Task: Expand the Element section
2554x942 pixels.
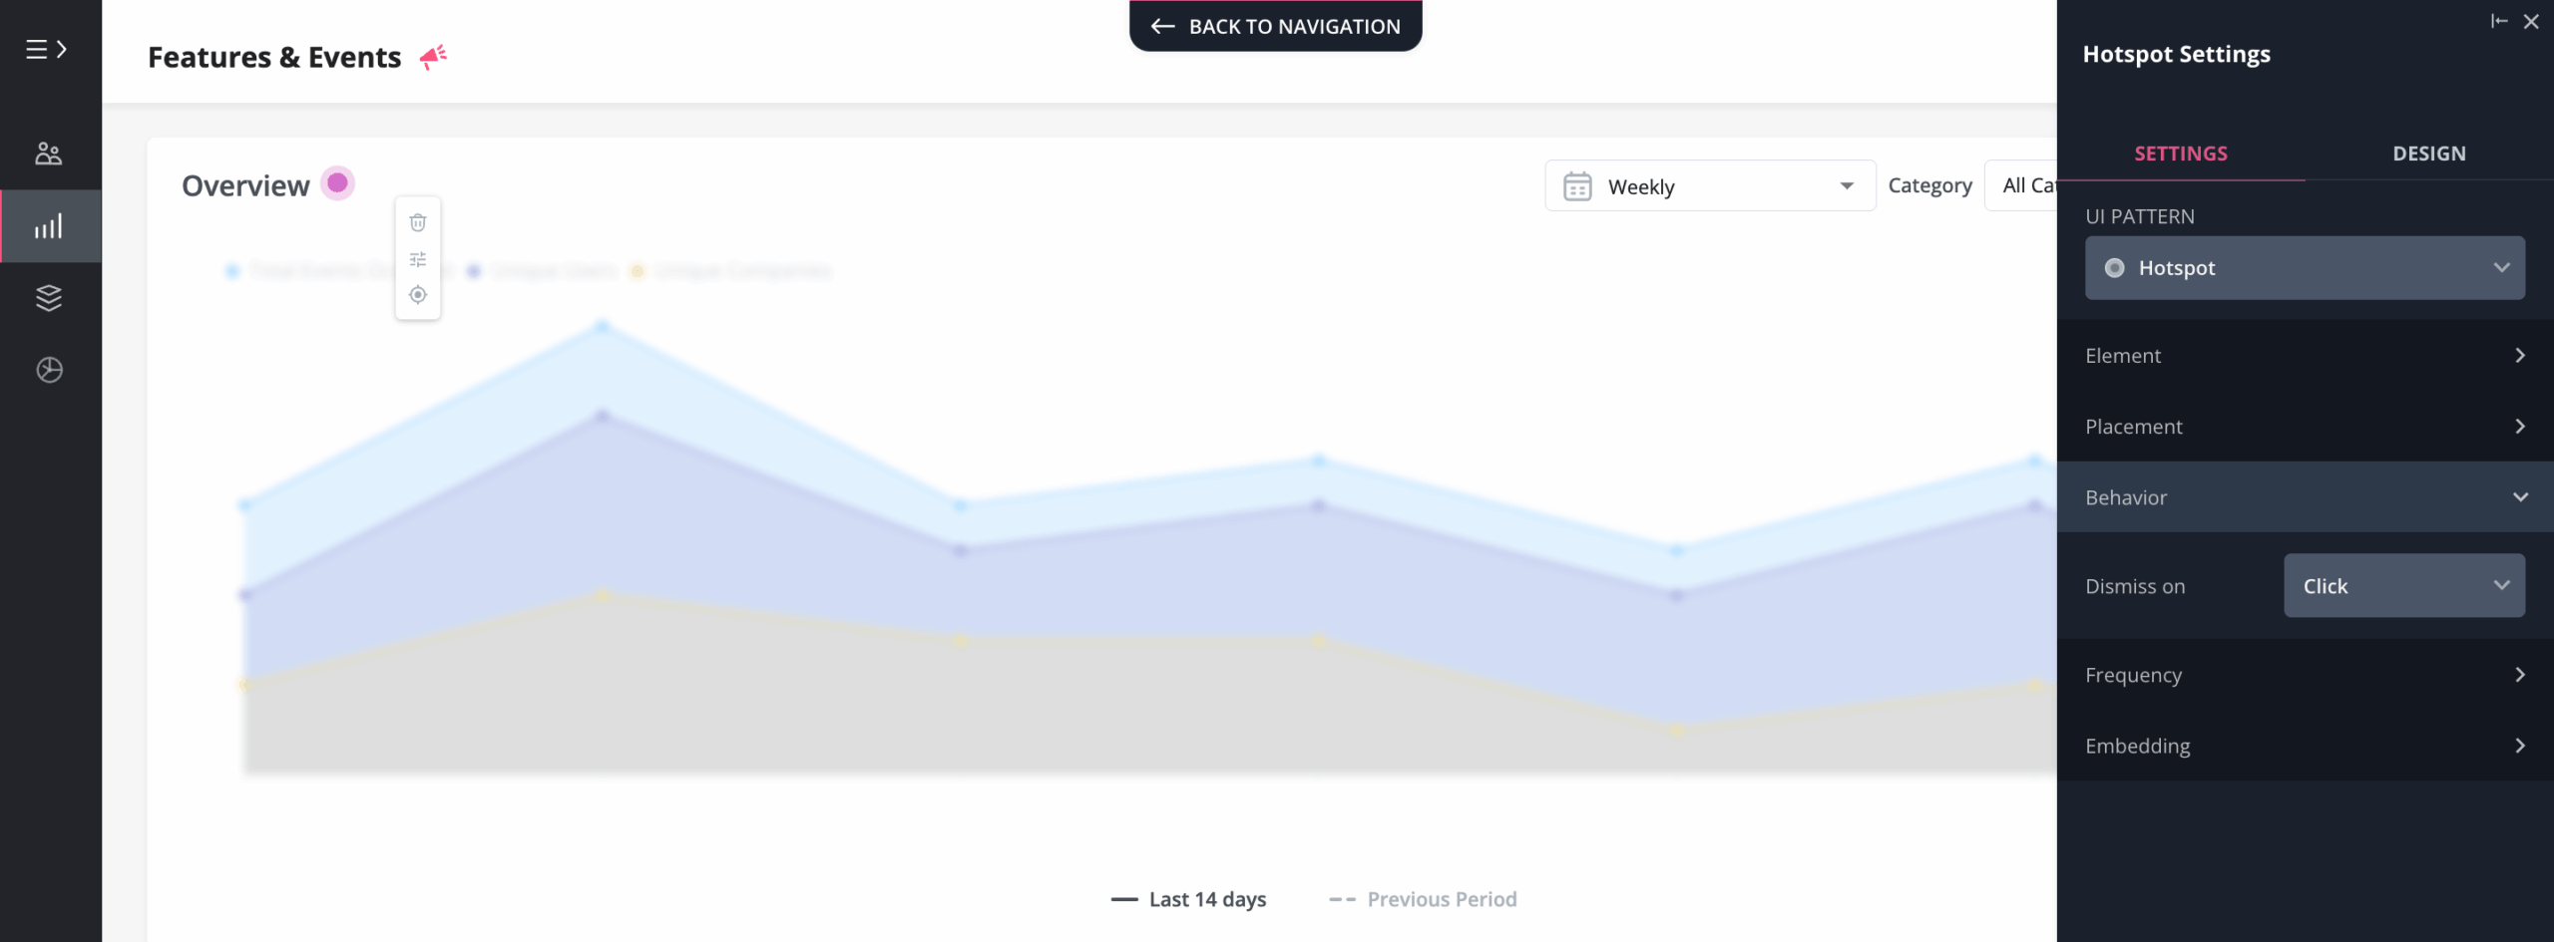Action: coord(2305,356)
